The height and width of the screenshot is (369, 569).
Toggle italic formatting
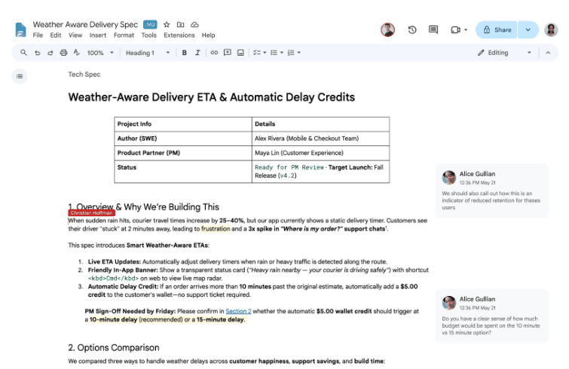(197, 53)
